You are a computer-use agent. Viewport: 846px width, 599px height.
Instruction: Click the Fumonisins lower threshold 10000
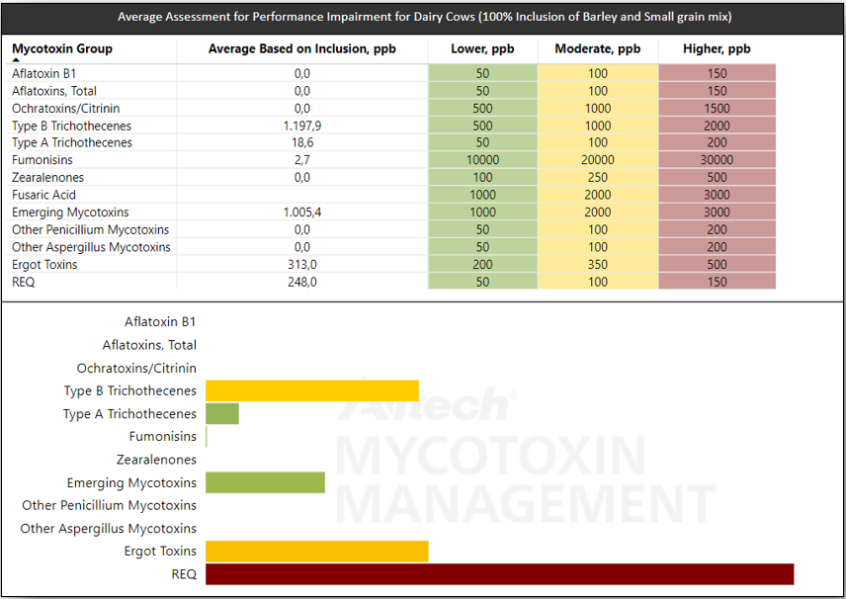click(482, 160)
